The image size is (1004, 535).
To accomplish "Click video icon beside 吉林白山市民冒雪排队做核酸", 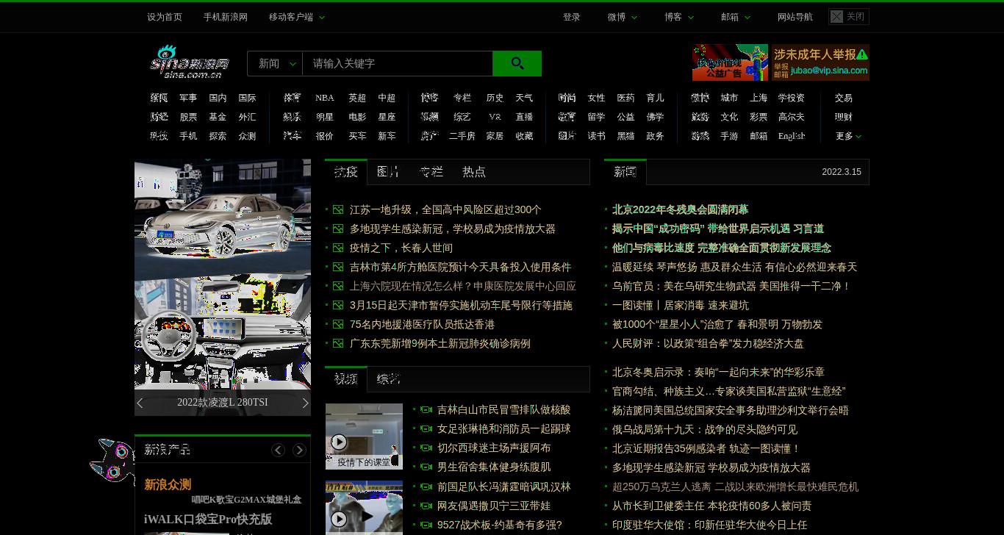I will (426, 409).
